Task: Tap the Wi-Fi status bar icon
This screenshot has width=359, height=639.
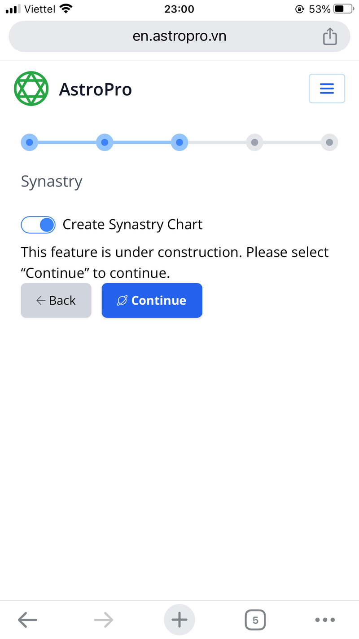Action: 65,8
